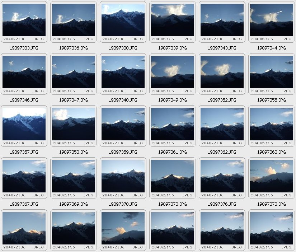Screen dimensions: 296x252
Task: Select the caption text 19097362.JPG
Action: tap(222, 152)
